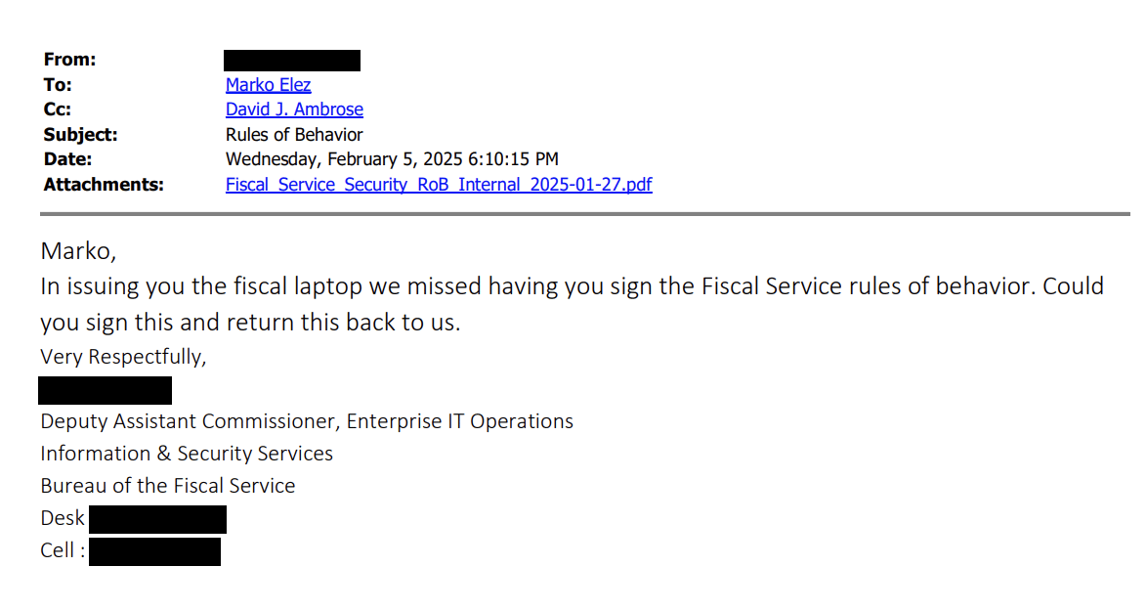Click the redacted signature name block
The width and height of the screenshot is (1147, 610).
[106, 390]
